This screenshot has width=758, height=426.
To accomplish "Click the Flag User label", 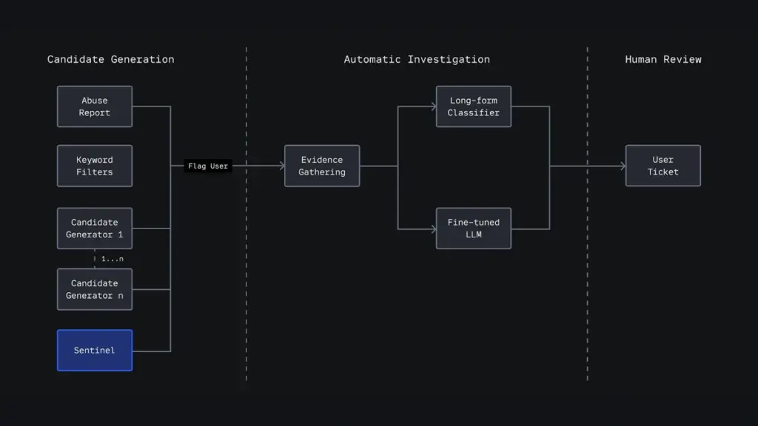I will (208, 166).
